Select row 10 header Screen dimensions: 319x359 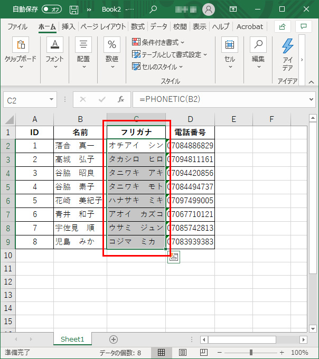[8, 256]
